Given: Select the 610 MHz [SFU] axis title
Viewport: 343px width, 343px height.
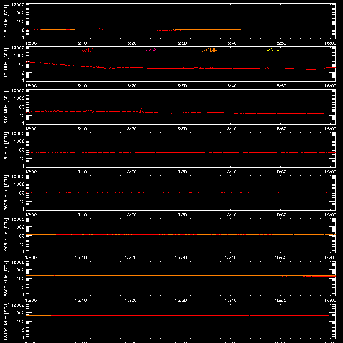Looking at the screenshot, I should (6, 107).
